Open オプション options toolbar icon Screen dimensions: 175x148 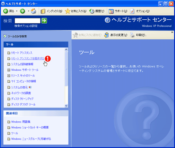click(x=132, y=11)
